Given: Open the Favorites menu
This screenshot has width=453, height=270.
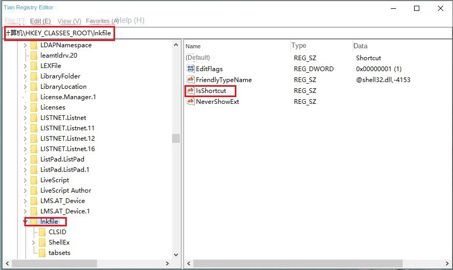Looking at the screenshot, I should 102,21.
